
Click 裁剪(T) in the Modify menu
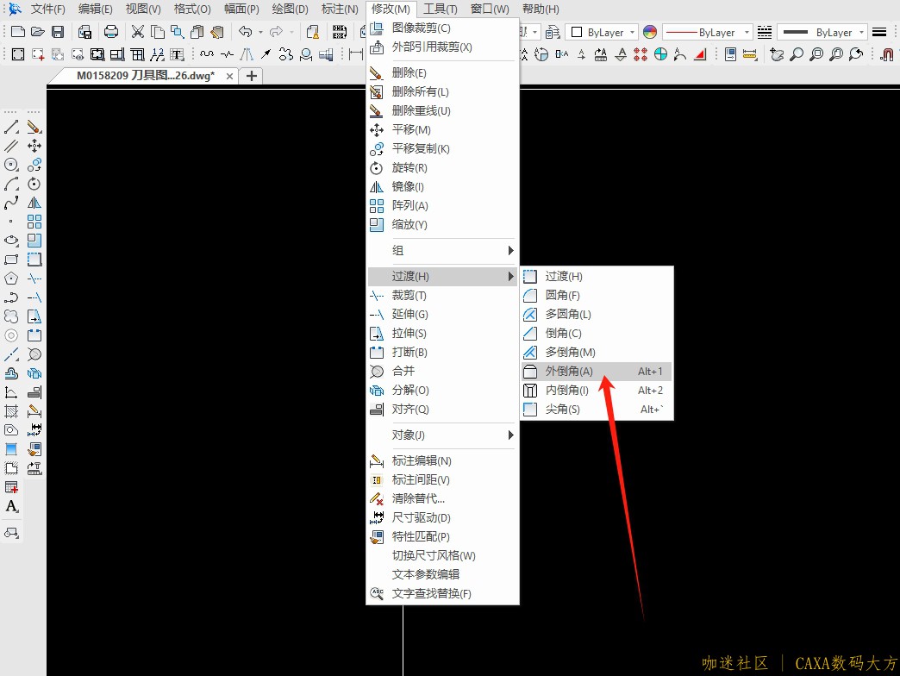point(409,296)
